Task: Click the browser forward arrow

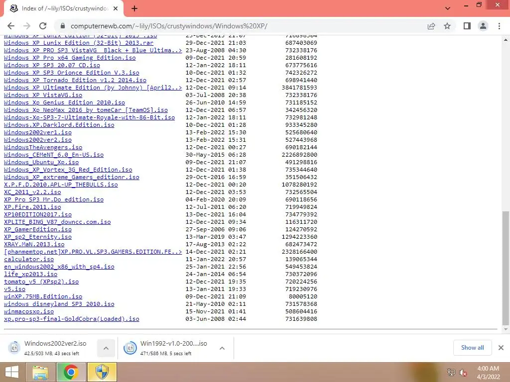Action: (x=27, y=26)
